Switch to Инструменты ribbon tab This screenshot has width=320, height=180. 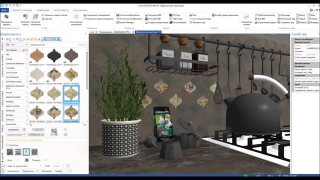pyautogui.click(x=61, y=10)
